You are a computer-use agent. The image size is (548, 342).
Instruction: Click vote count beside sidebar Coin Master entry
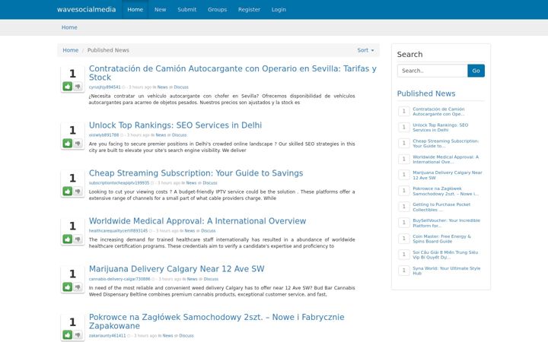(403, 239)
